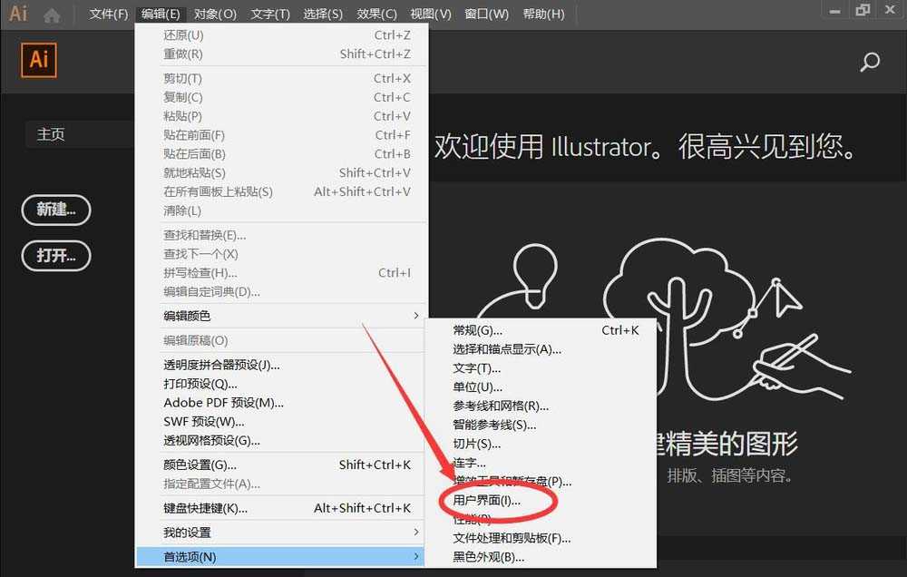The height and width of the screenshot is (577, 907).
Task: Open the 窗口 menu
Action: pos(486,14)
